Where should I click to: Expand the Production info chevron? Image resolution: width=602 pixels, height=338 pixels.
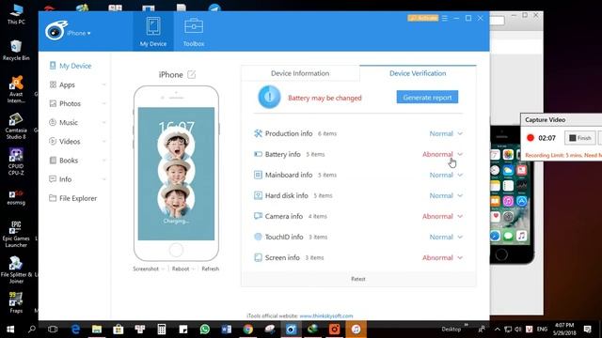(x=460, y=133)
